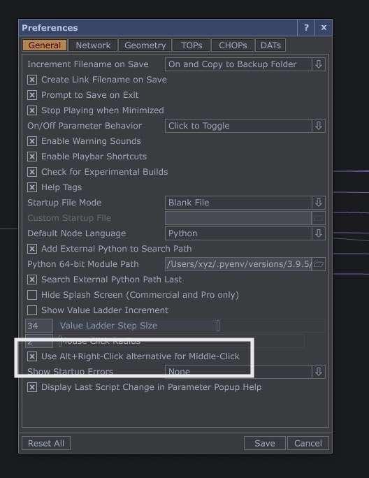Uncheck Create Link Filename on Save

click(32, 80)
